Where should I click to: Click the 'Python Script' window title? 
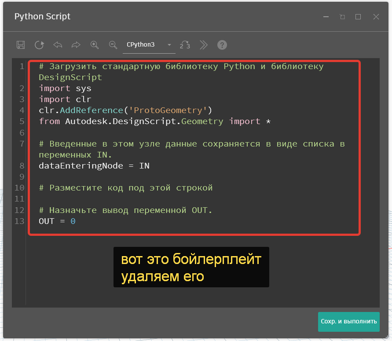[42, 17]
